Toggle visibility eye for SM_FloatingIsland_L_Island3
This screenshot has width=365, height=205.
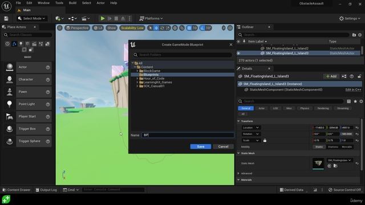pos(238,53)
